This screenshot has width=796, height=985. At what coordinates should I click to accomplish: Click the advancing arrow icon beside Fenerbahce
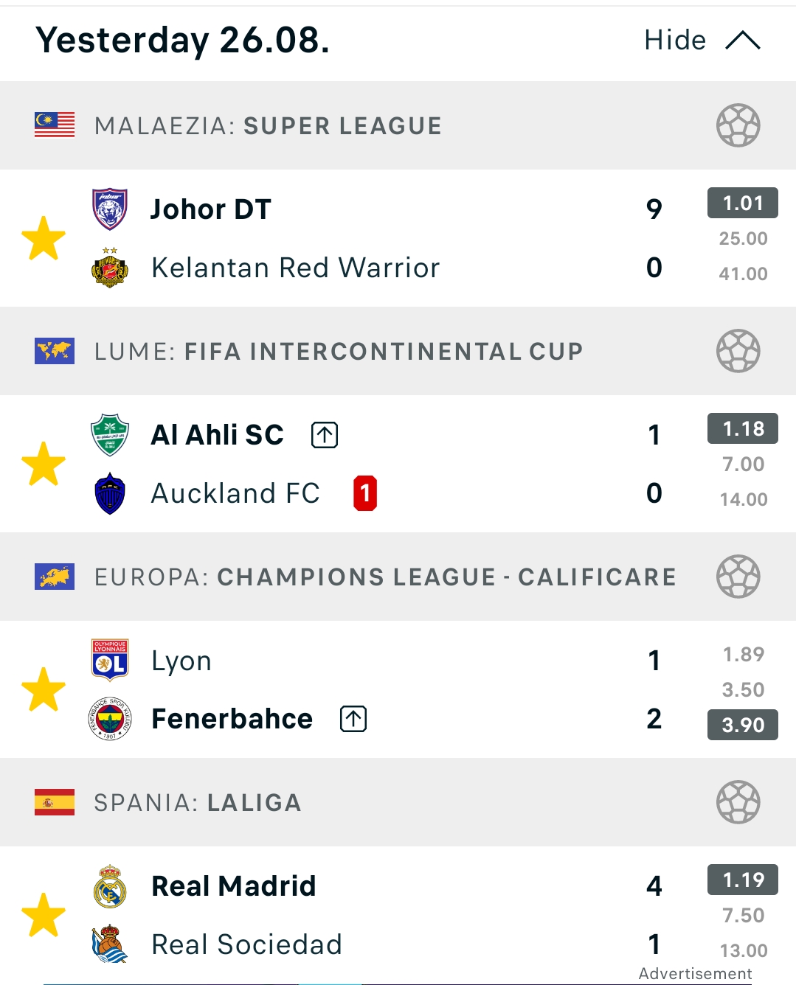(x=353, y=719)
